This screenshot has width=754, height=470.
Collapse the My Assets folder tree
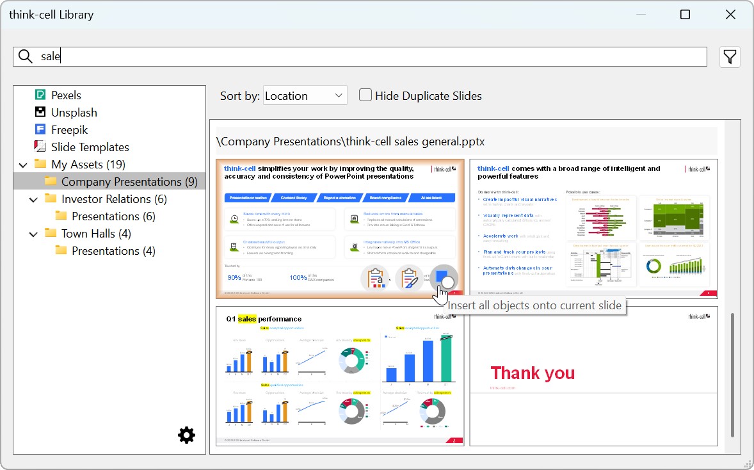pyautogui.click(x=24, y=165)
